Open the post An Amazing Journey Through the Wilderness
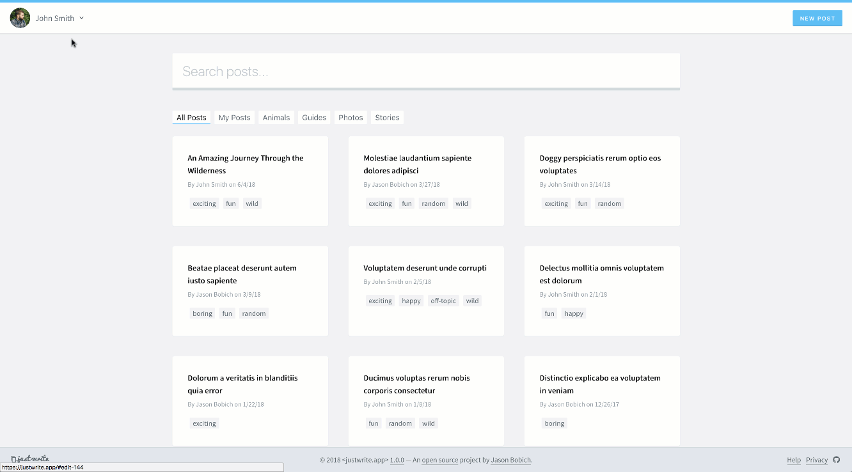 (x=245, y=164)
